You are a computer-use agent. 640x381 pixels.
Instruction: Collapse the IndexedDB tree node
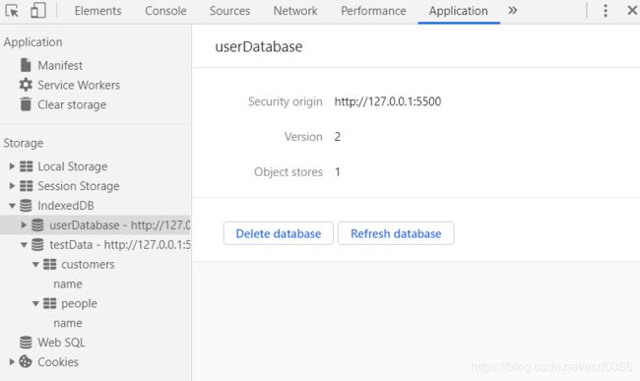point(12,206)
